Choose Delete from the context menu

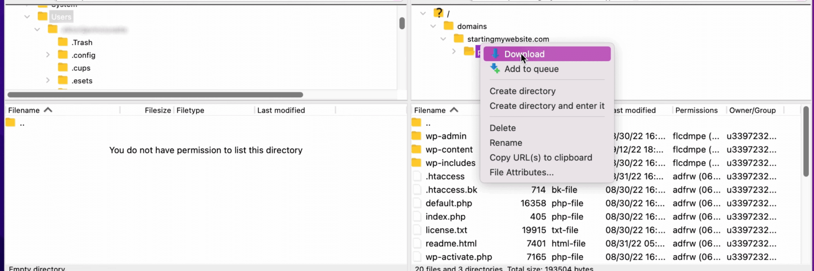503,128
